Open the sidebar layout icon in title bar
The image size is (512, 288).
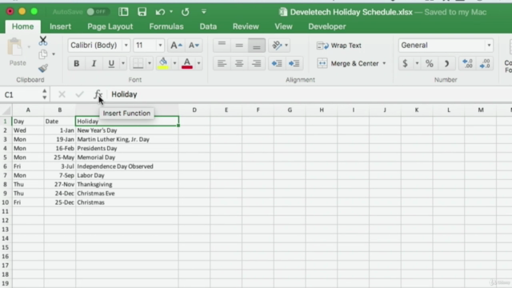pyautogui.click(x=123, y=12)
